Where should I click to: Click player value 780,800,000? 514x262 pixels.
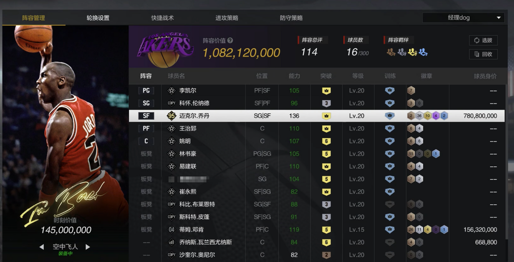480,116
